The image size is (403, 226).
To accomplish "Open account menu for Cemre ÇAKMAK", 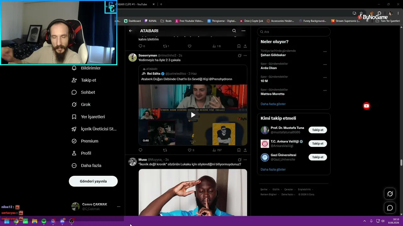I will [96, 207].
